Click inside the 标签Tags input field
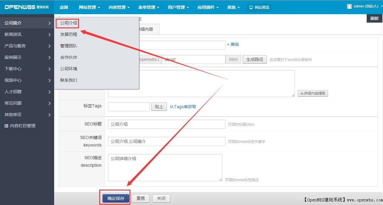The width and height of the screenshot is (383, 205). pyautogui.click(x=129, y=106)
